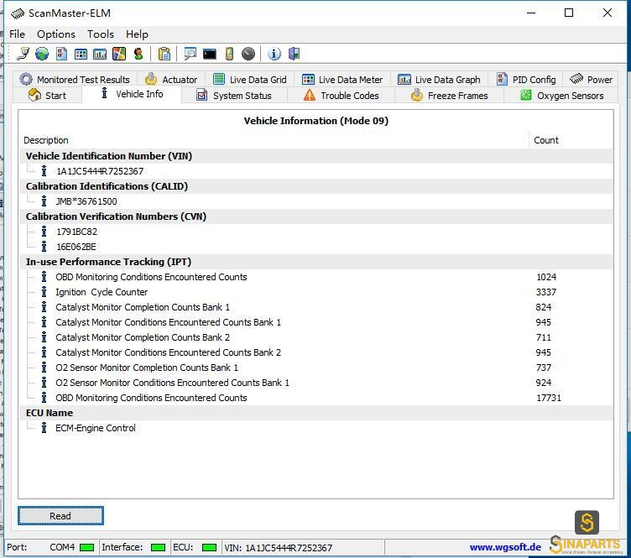Screen dimensions: 631x558
Task: Click the Sinaparts S logo badge
Action: 587,522
